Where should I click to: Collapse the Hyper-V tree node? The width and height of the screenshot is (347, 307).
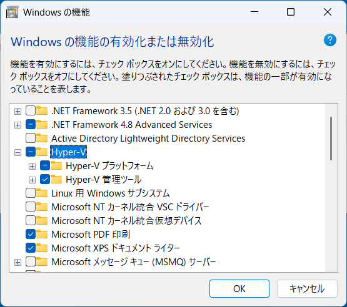click(x=18, y=152)
